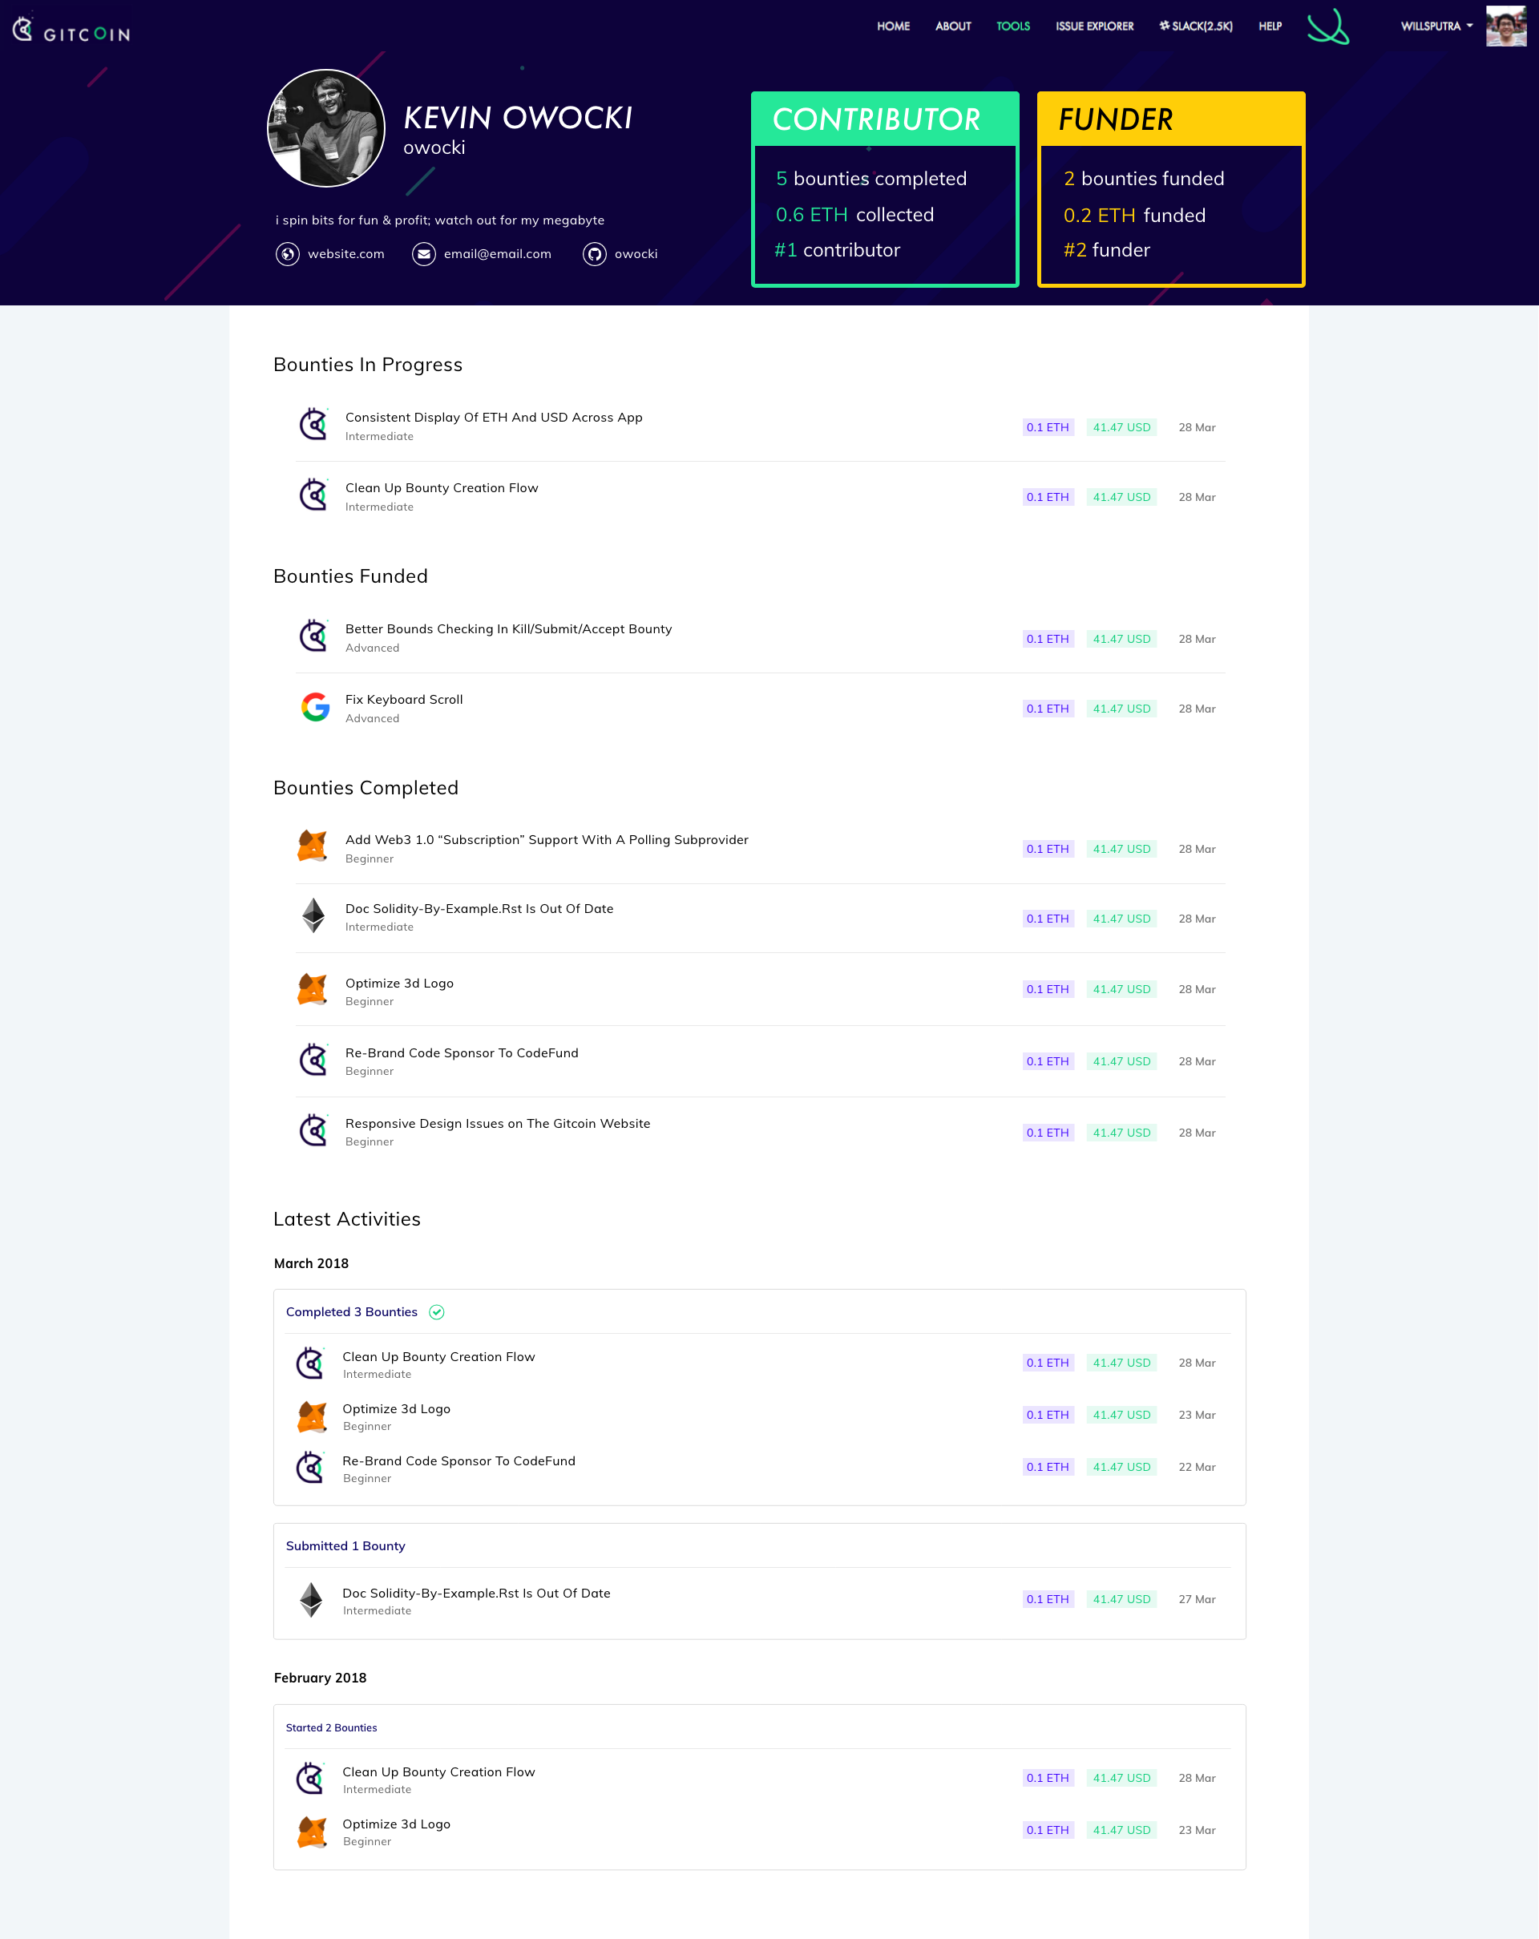Click the 41.47 USD badge on Optimize 3d Logo
Image resolution: width=1539 pixels, height=1939 pixels.
pos(1121,988)
